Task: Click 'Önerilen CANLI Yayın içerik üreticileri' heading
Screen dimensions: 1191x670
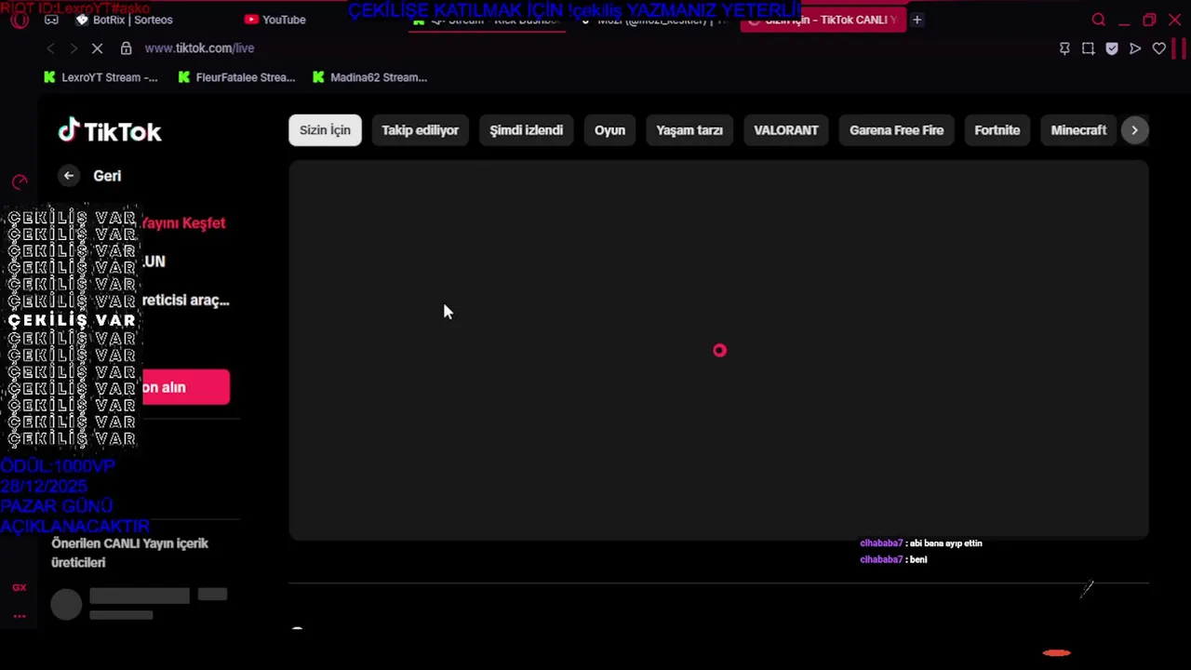Action: [x=129, y=553]
